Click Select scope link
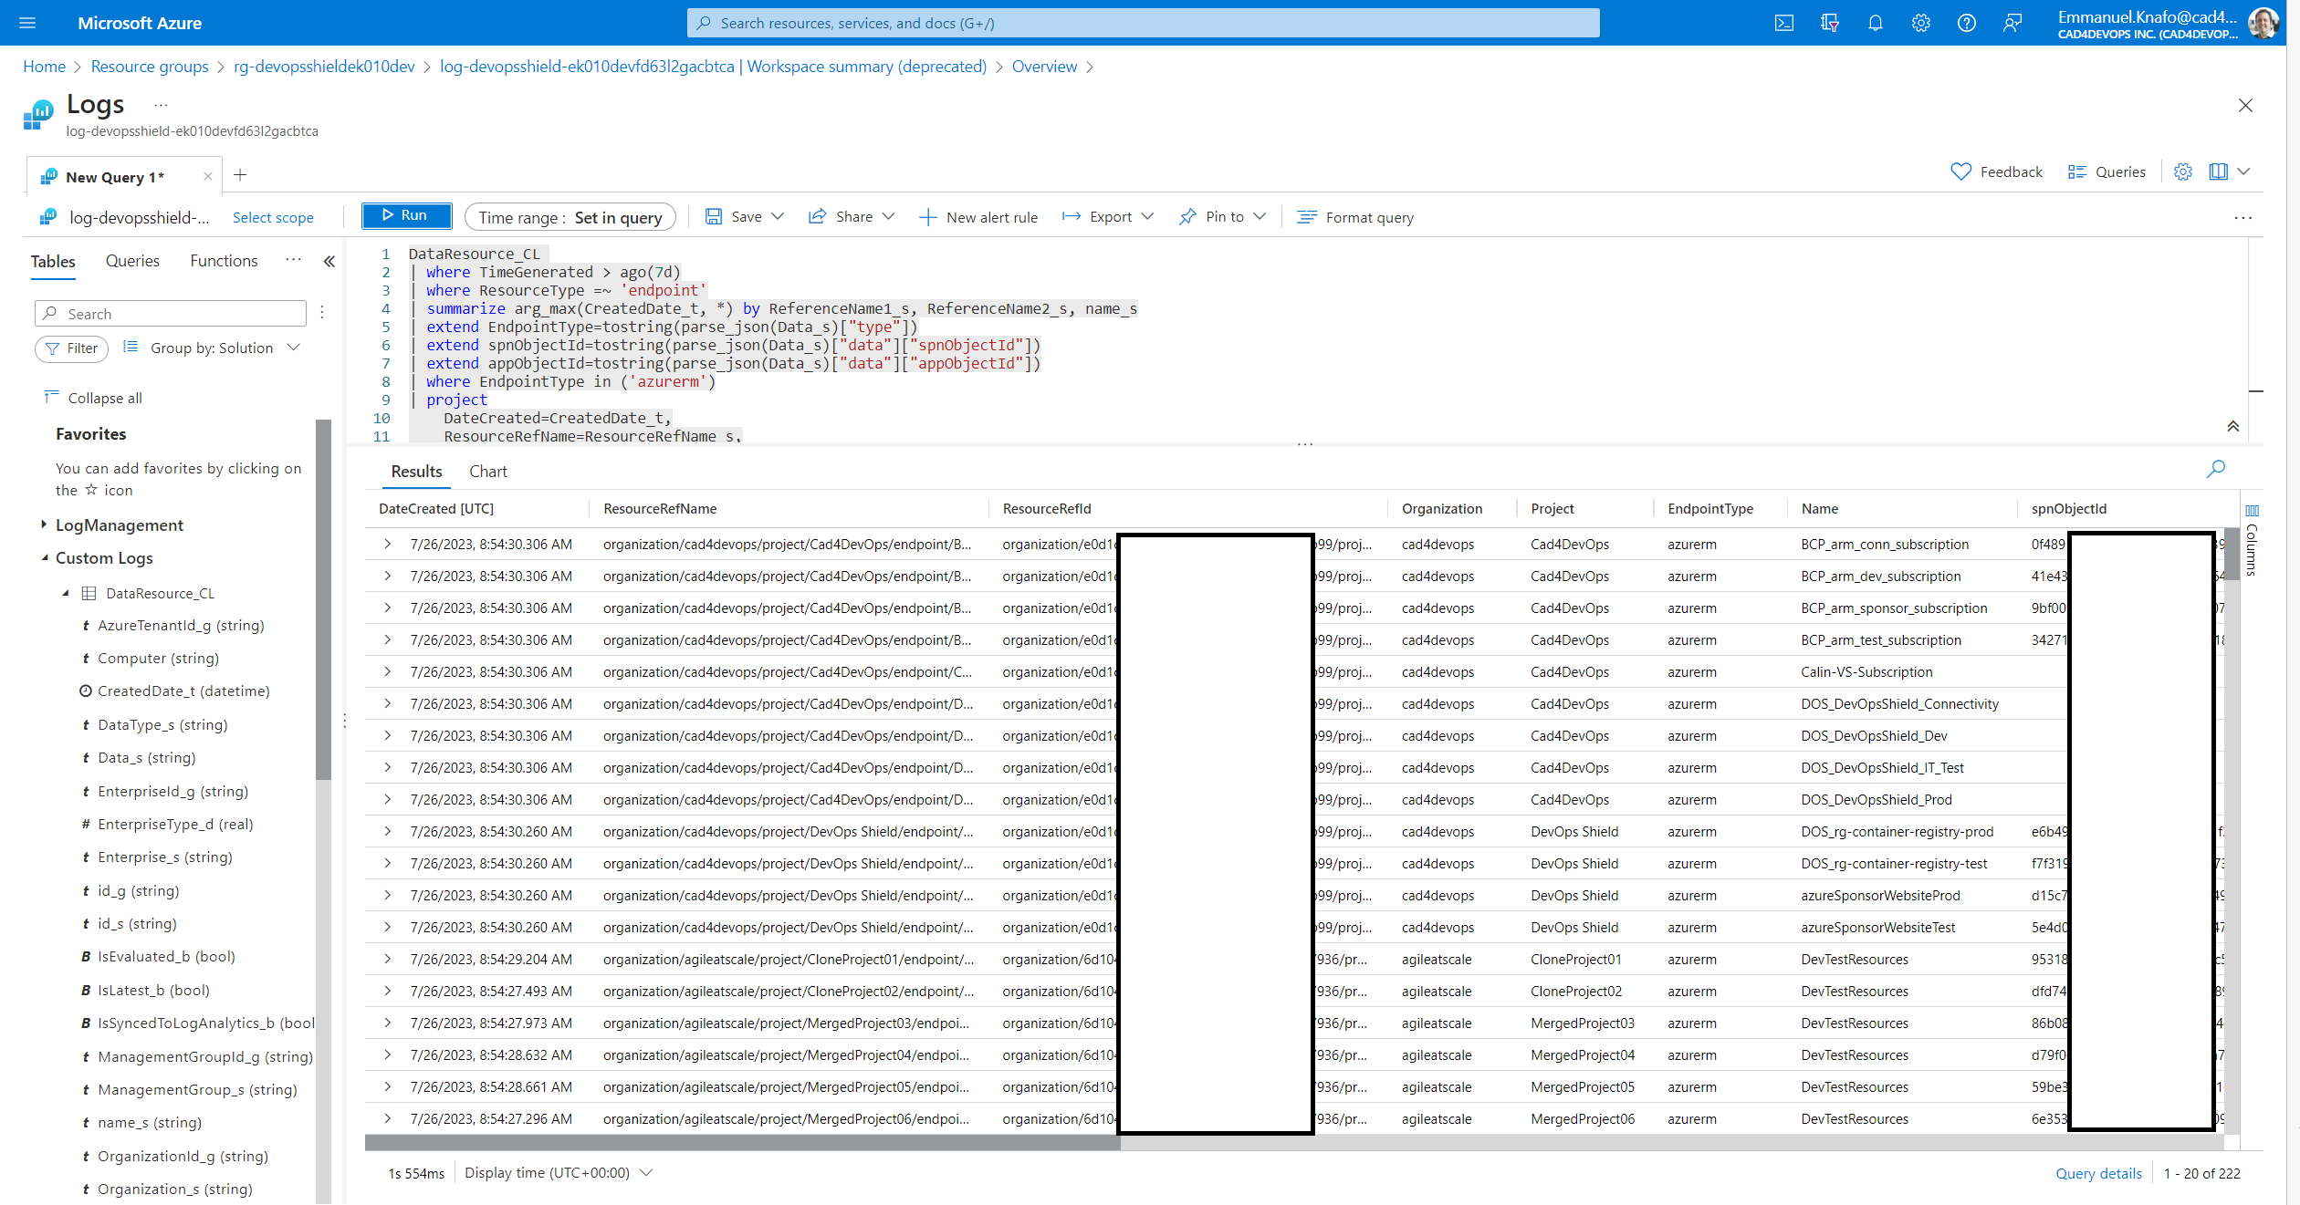The width and height of the screenshot is (2300, 1205). coord(273,217)
